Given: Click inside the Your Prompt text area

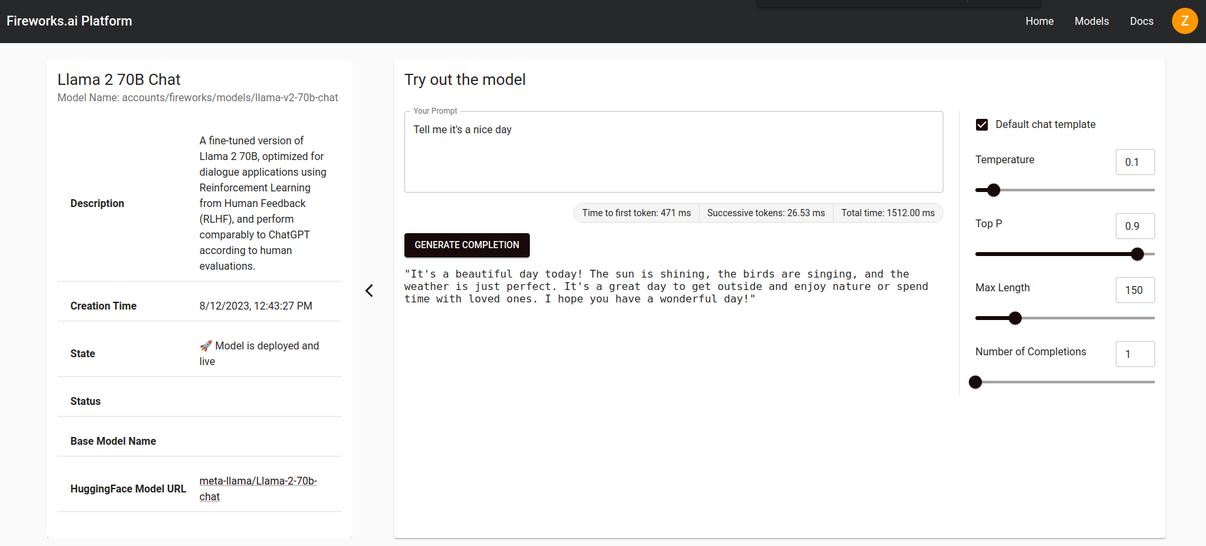Looking at the screenshot, I should pyautogui.click(x=674, y=152).
